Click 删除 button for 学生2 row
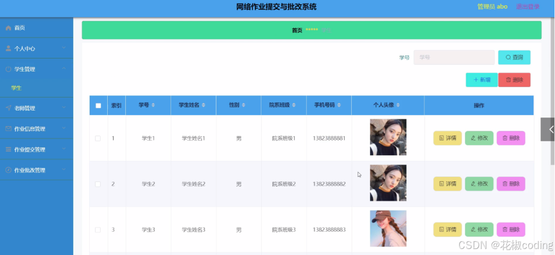555x255 pixels. point(511,183)
